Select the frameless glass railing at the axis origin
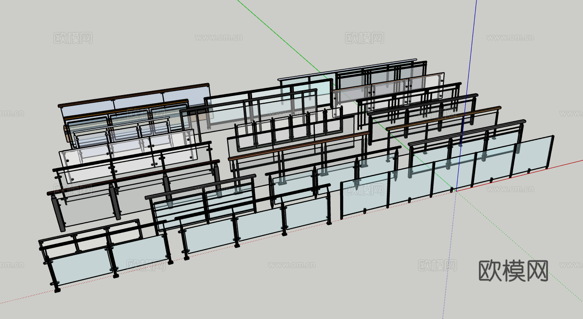The width and height of the screenshot is (583, 319). (447, 178)
